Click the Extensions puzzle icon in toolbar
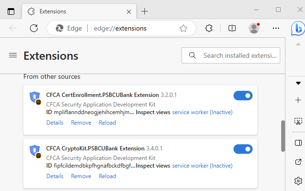Image resolution: width=305 pixels, height=191 pixels. (208, 28)
